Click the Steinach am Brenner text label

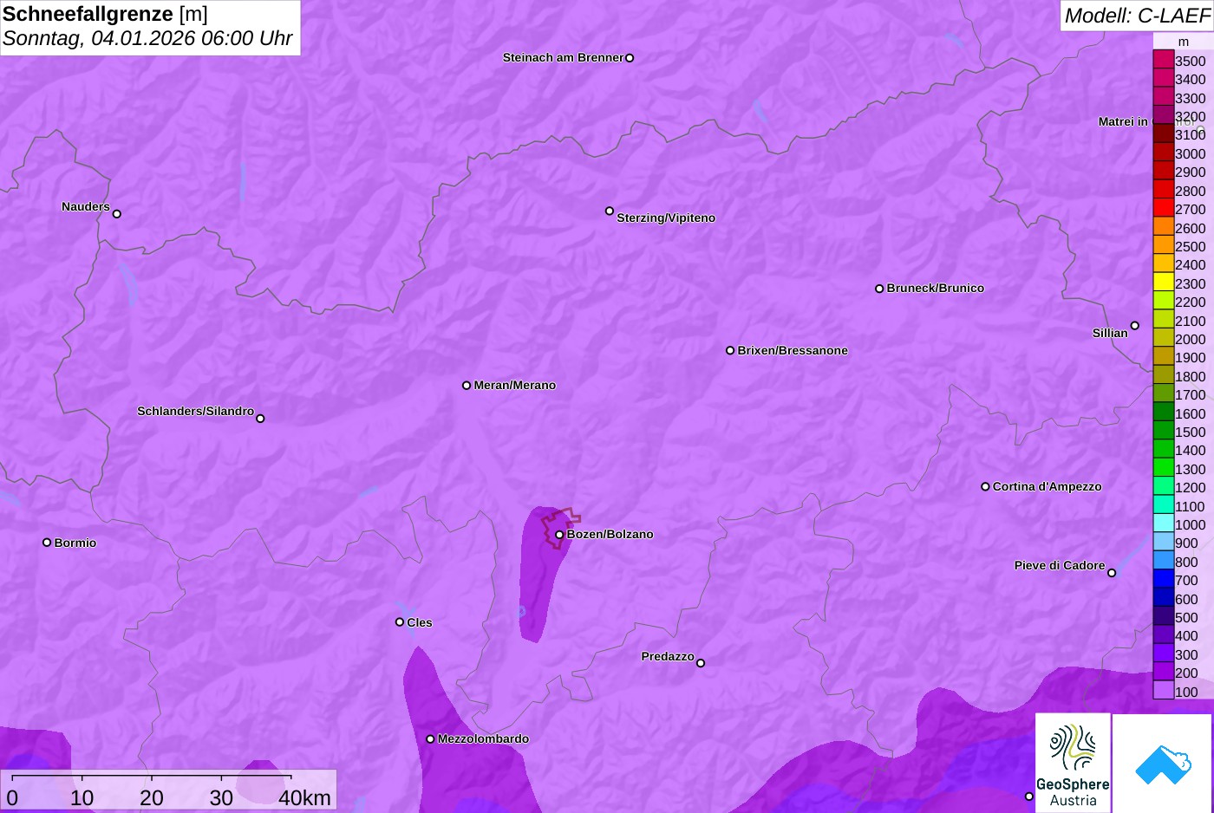563,58
